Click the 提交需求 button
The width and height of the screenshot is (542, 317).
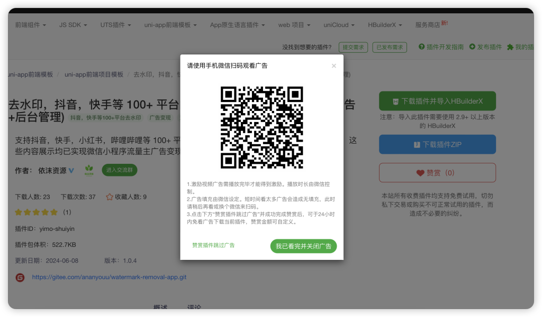pos(353,47)
